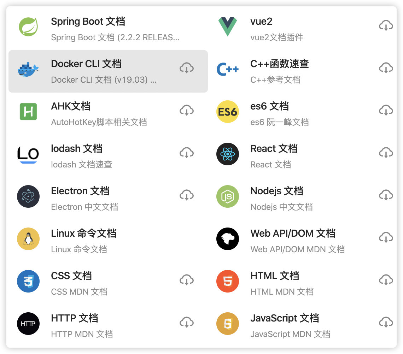Open the Electron 文档 title
This screenshot has width=403, height=354.
(80, 191)
